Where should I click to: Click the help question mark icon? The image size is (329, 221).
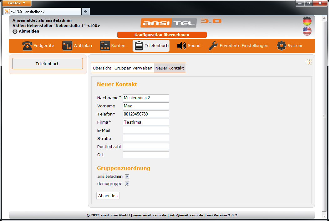coord(309,62)
